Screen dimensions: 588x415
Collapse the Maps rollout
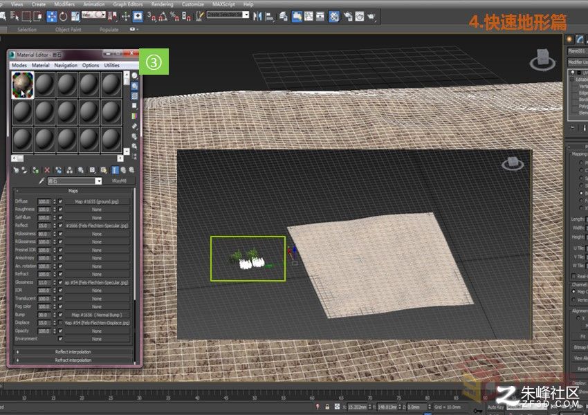[x=73, y=191]
